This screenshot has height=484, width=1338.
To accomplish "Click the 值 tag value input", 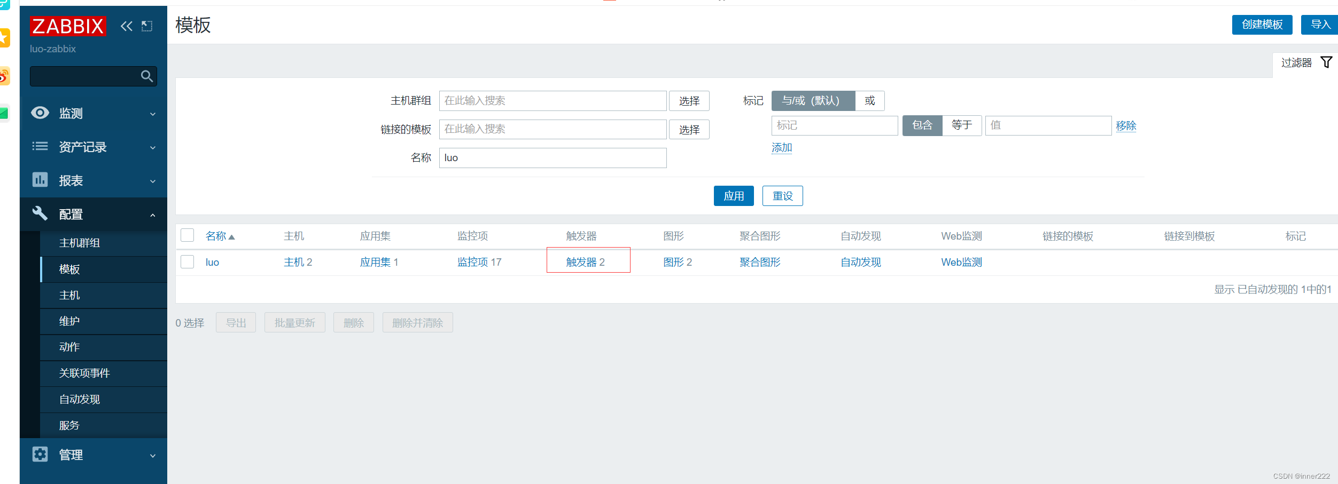I will click(1048, 125).
